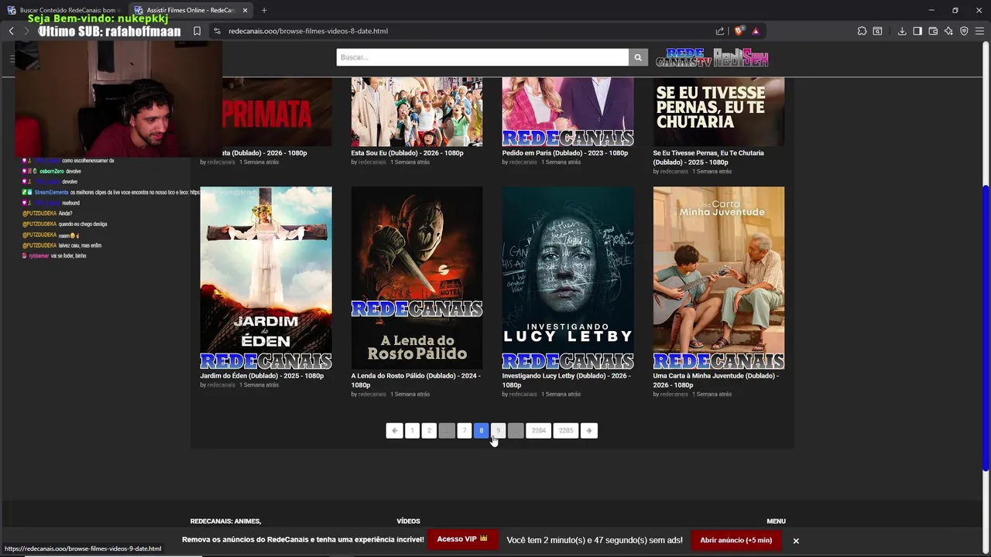Click redecanais author under Investigando Lucy Letby
The width and height of the screenshot is (991, 557).
coord(523,395)
